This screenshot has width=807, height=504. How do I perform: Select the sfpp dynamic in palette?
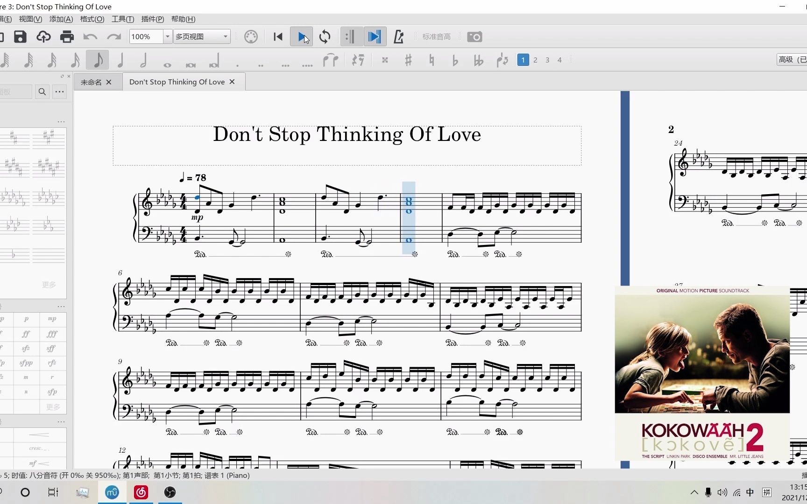(x=26, y=363)
